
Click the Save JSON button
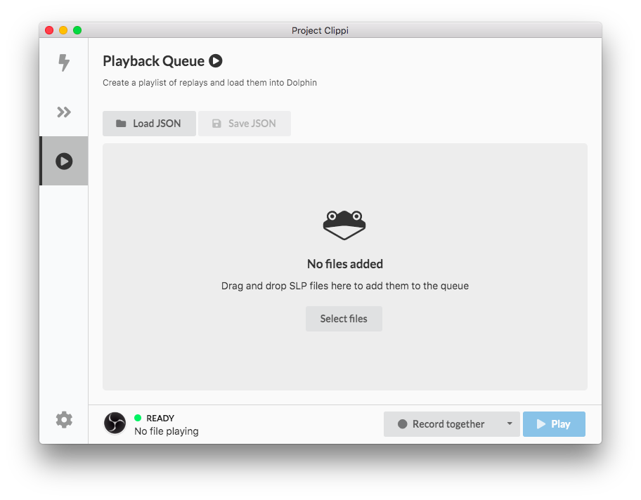(245, 124)
